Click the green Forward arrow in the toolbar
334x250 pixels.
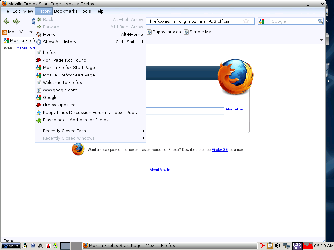click(x=17, y=21)
